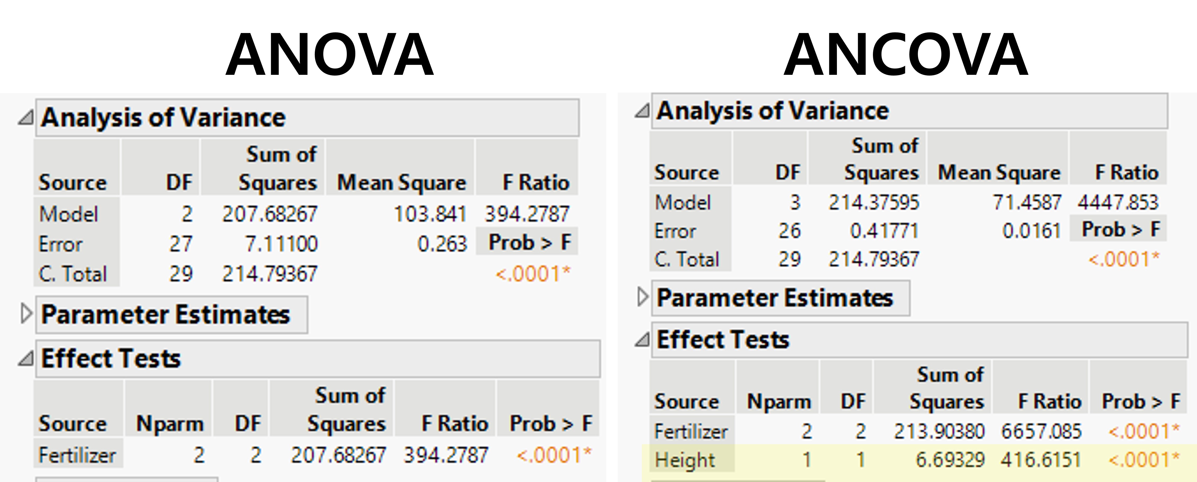Select the Fertilizer row in ANCOVA Effect Tests
The height and width of the screenshot is (482, 1197).
pyautogui.click(x=691, y=431)
